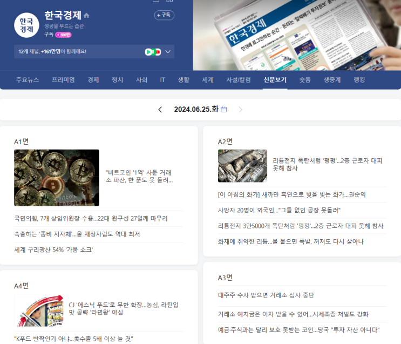Image resolution: width=401 pixels, height=344 pixels.
Task: Click the A2면 section heading
Action: coord(225,141)
